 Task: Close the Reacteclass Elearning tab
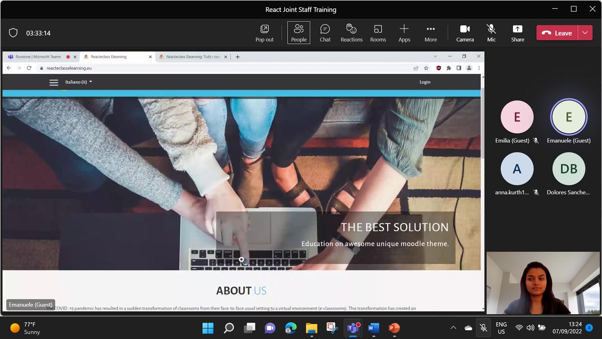pyautogui.click(x=150, y=57)
